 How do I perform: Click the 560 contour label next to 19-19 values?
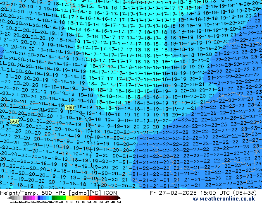(69, 107)
